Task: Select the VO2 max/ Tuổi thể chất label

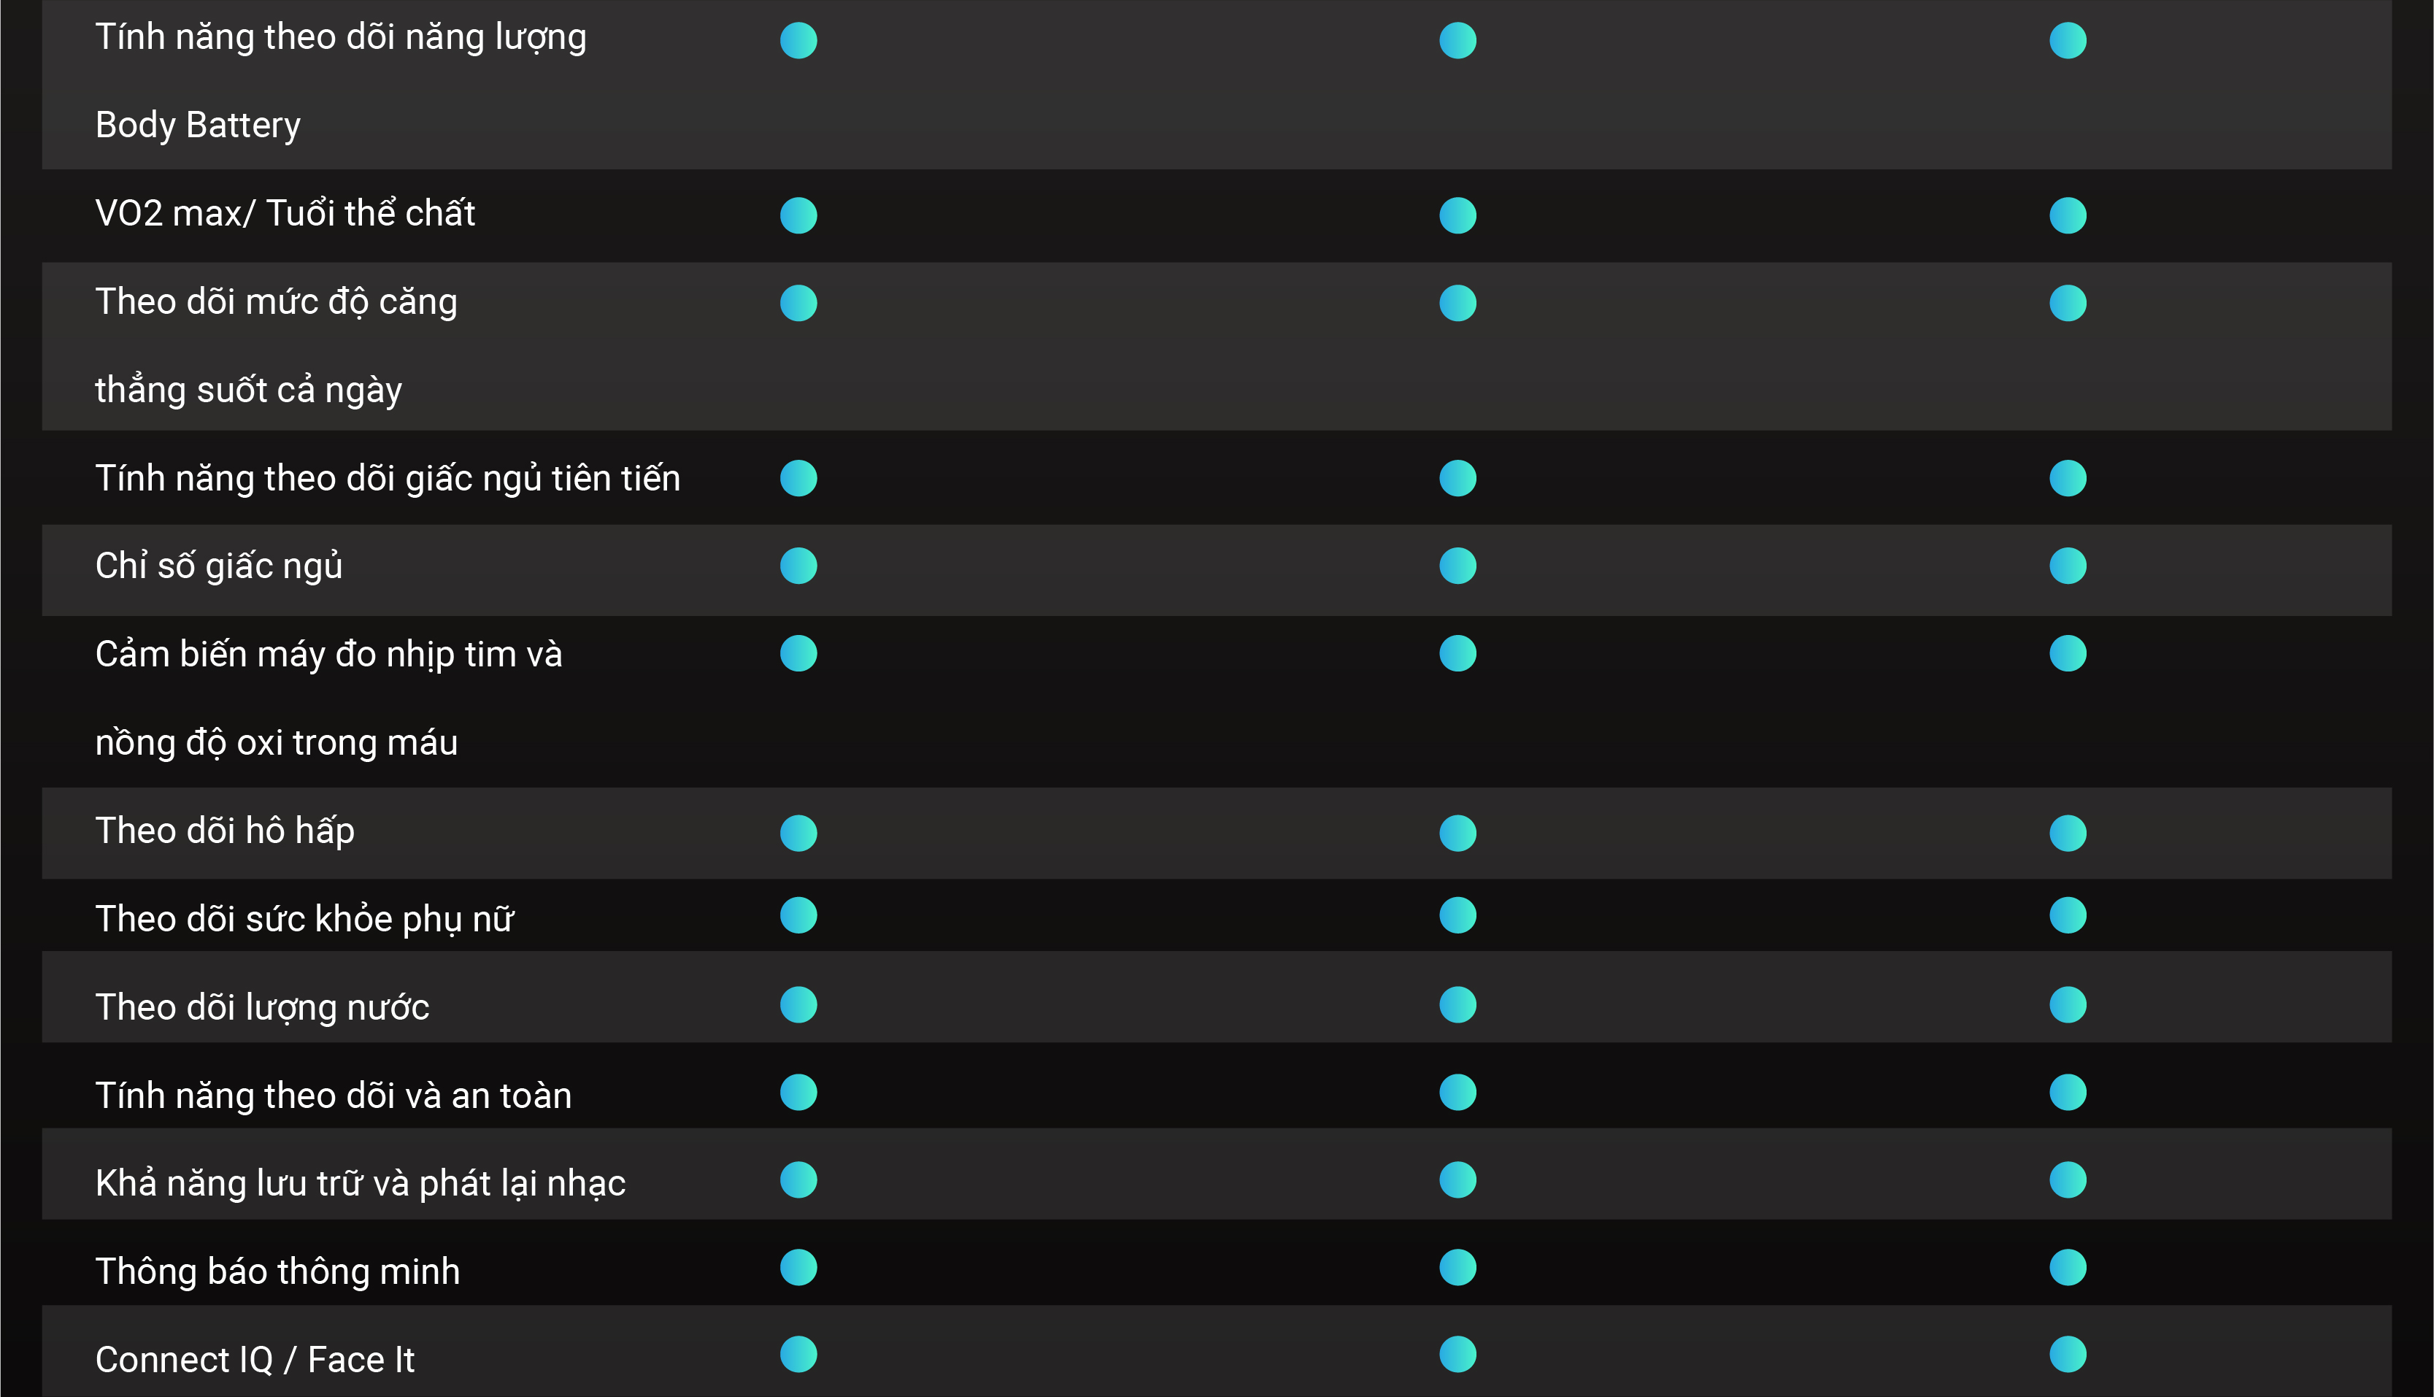Action: click(285, 213)
